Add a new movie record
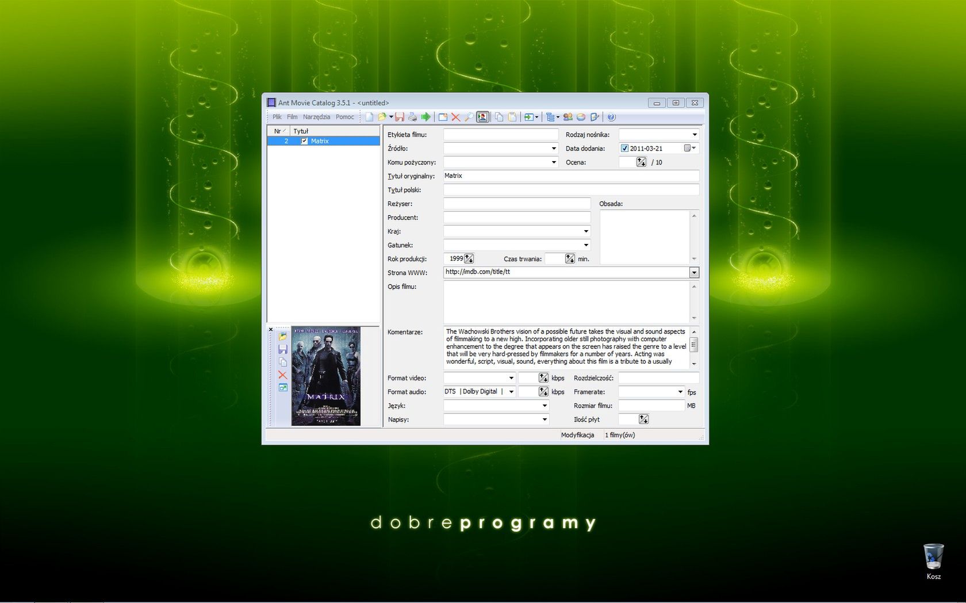966x603 pixels. pyautogui.click(x=443, y=117)
